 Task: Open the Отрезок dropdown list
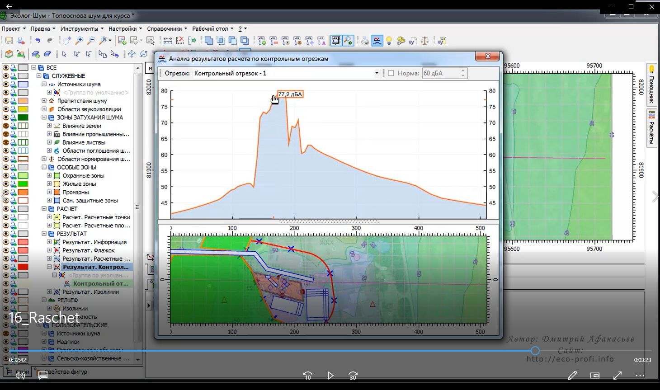pos(377,73)
